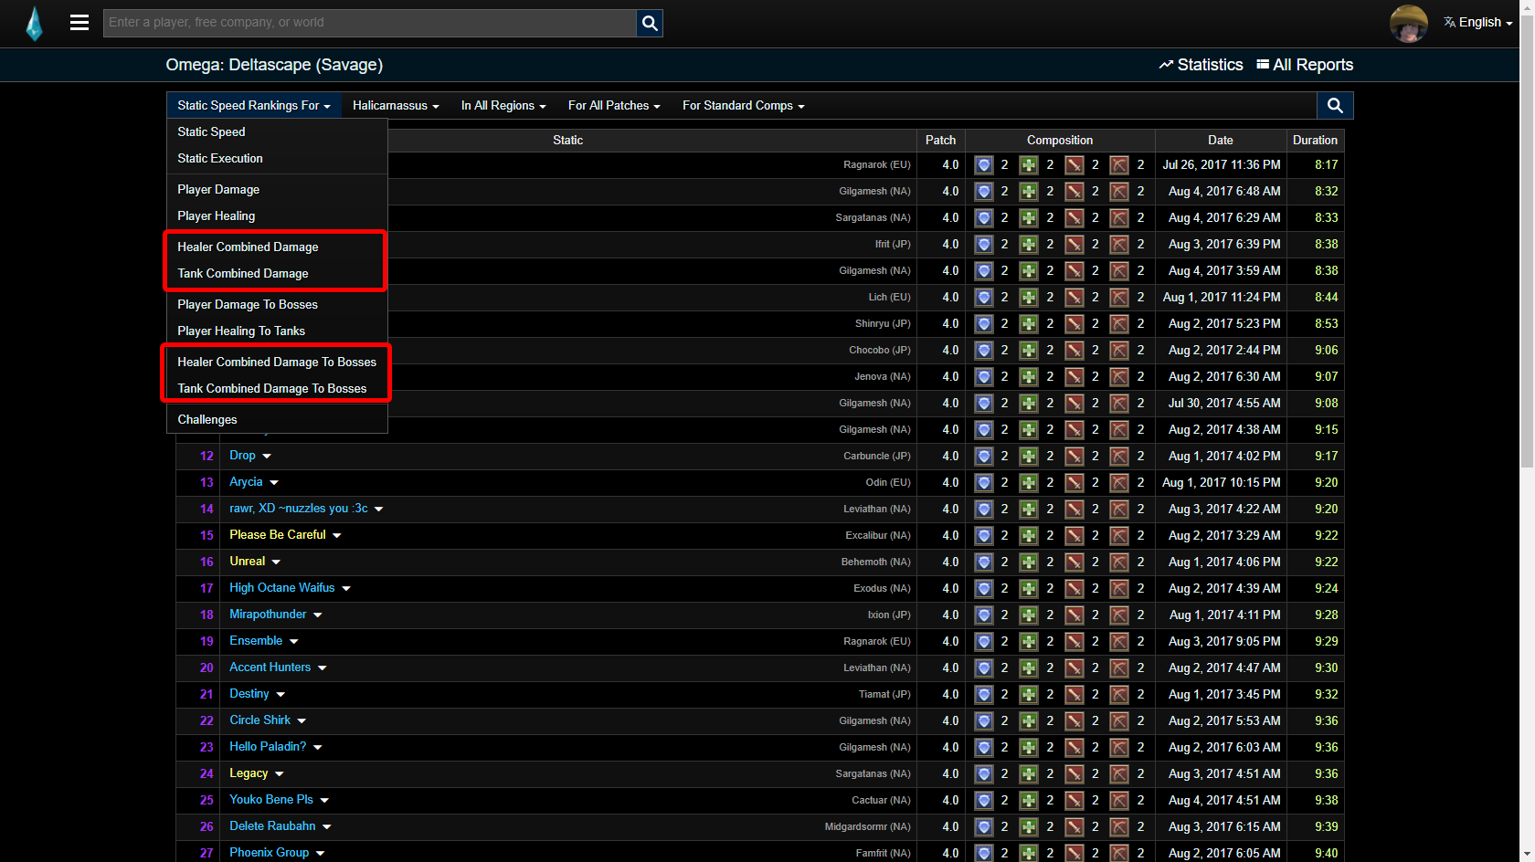
Task: Click the FF Logs crystal logo
Action: [34, 24]
